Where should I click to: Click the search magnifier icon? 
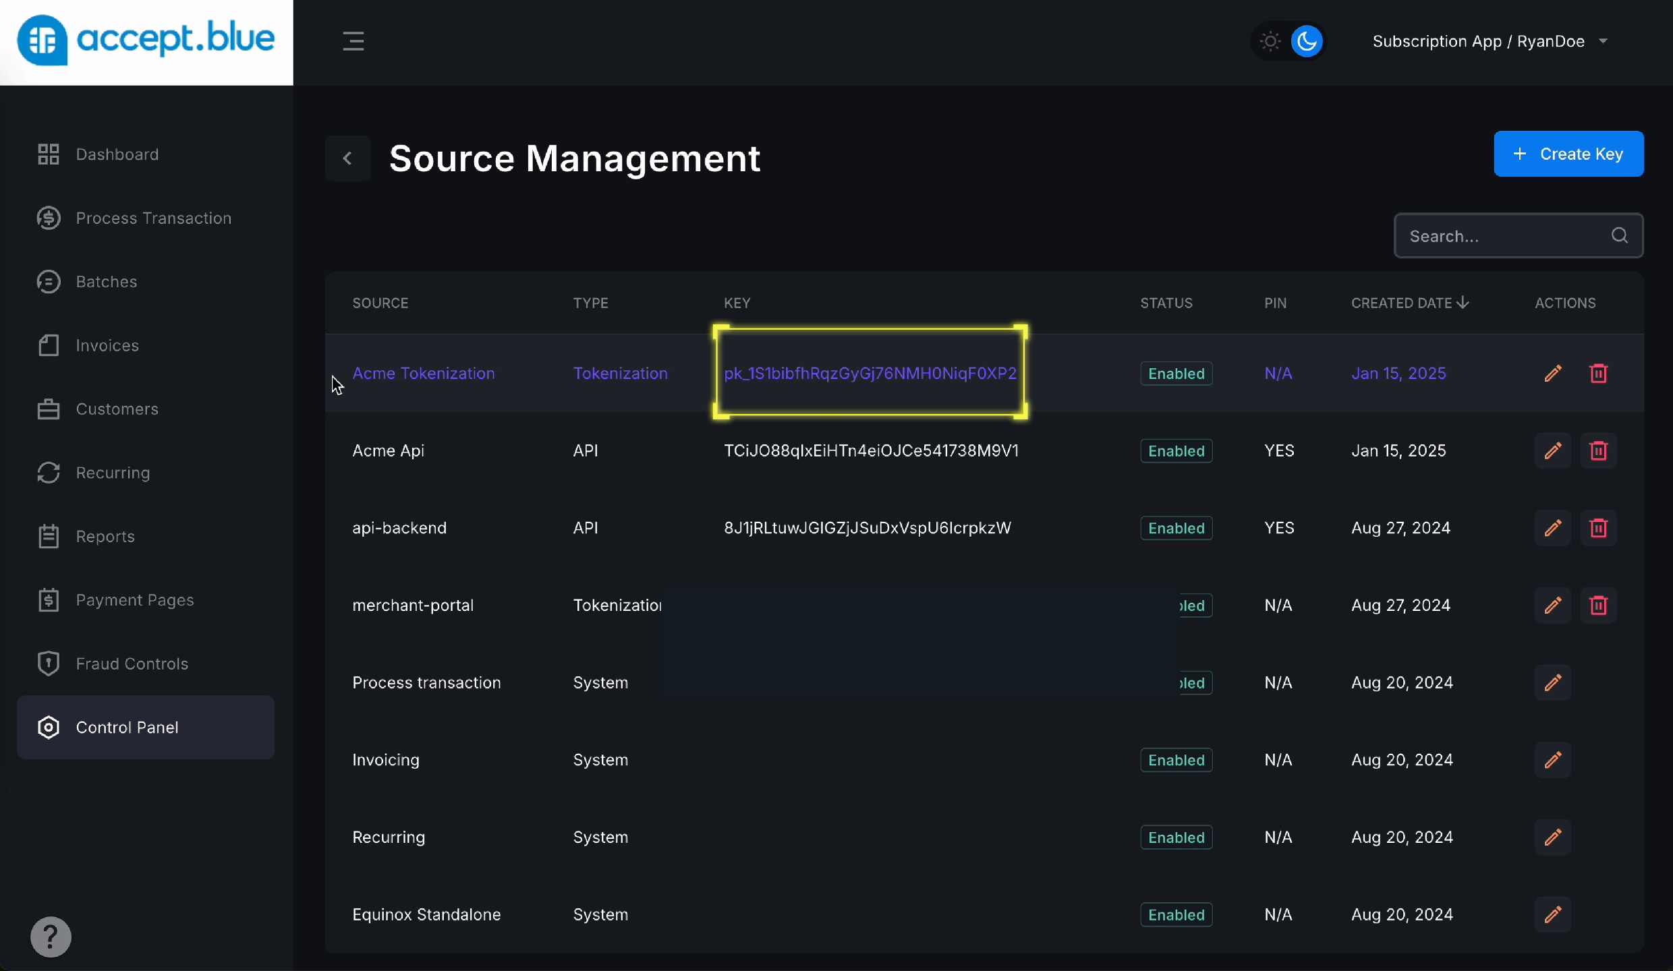[1619, 236]
